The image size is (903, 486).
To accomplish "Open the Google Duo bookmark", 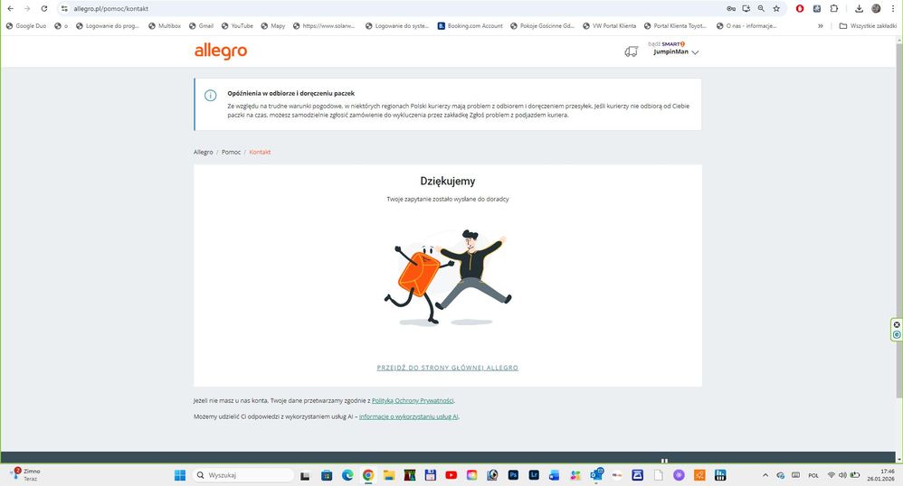I will 26,26.
